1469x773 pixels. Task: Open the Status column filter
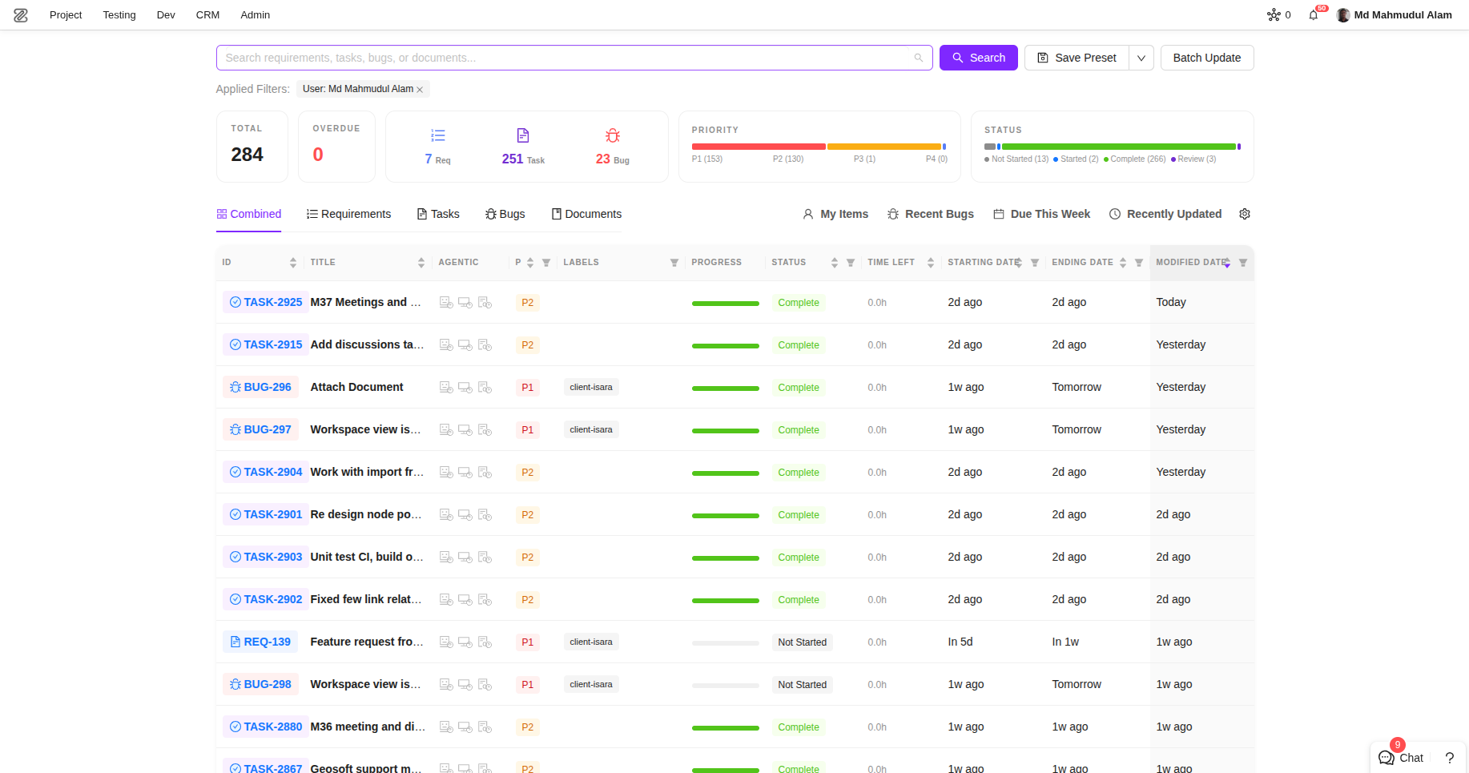point(851,263)
